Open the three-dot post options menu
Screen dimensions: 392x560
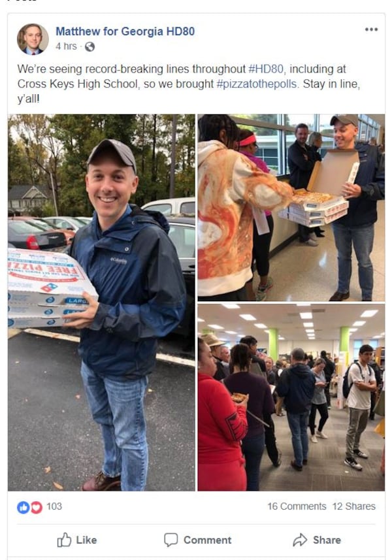[371, 29]
